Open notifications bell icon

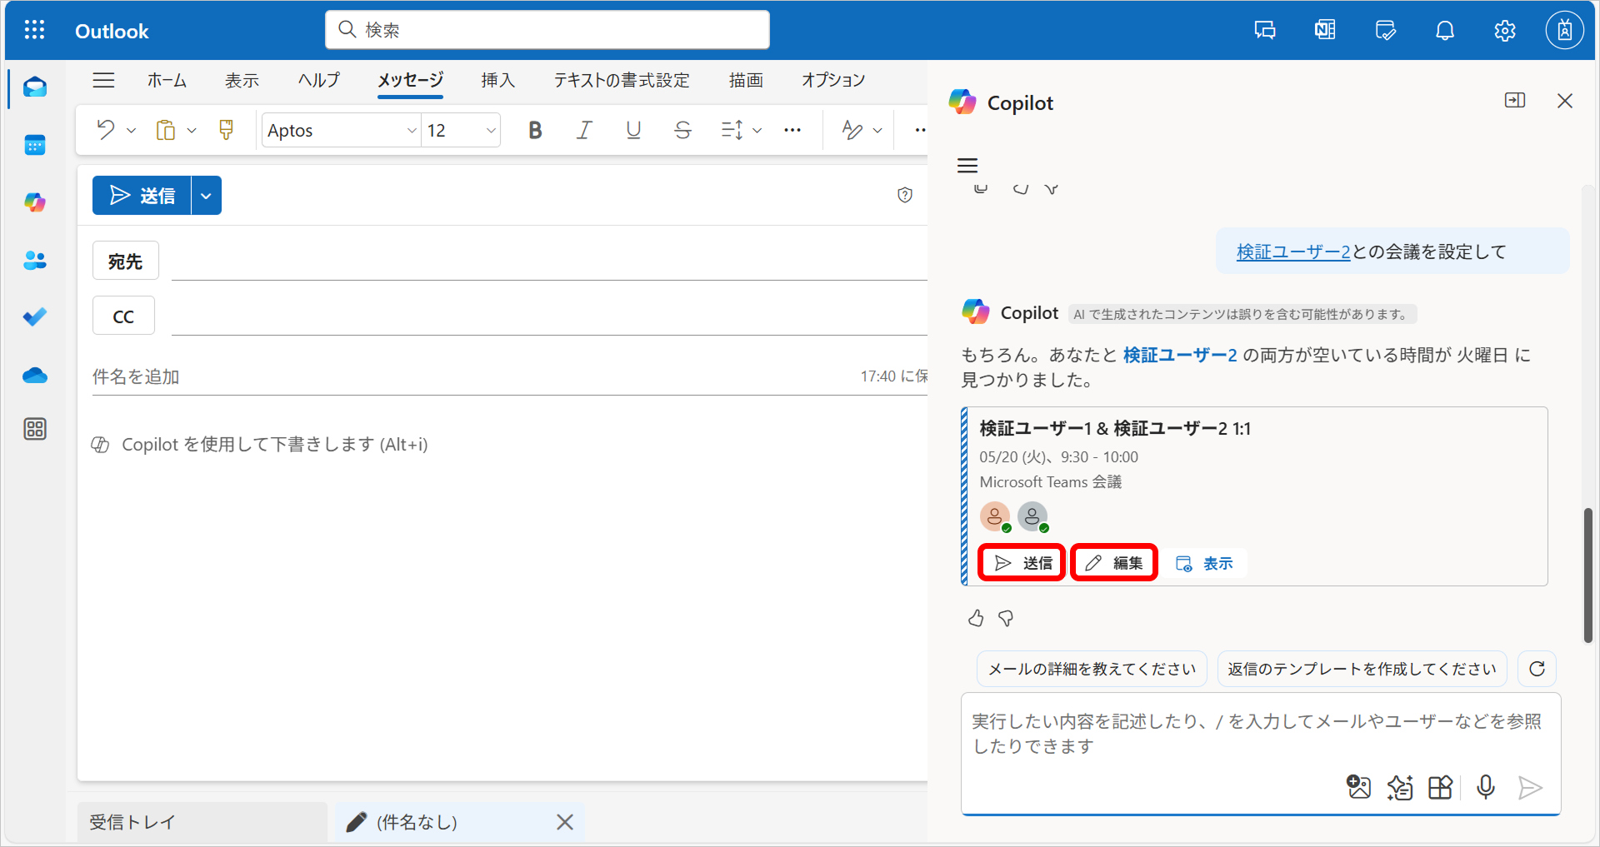tap(1445, 31)
